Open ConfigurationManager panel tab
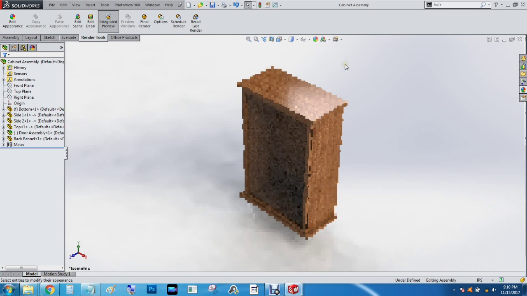527x296 pixels. pos(23,48)
